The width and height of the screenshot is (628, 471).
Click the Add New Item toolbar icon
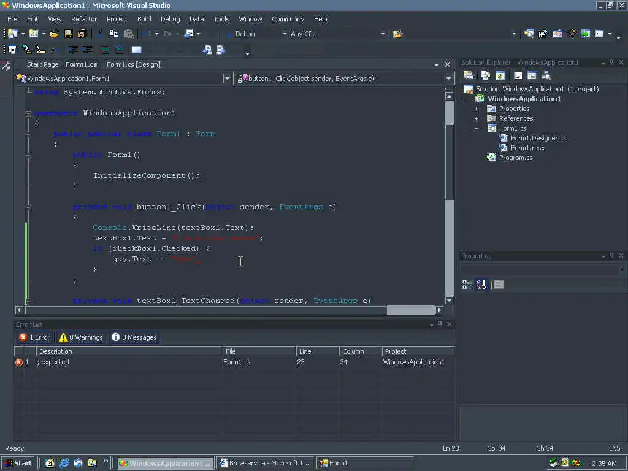pos(34,34)
